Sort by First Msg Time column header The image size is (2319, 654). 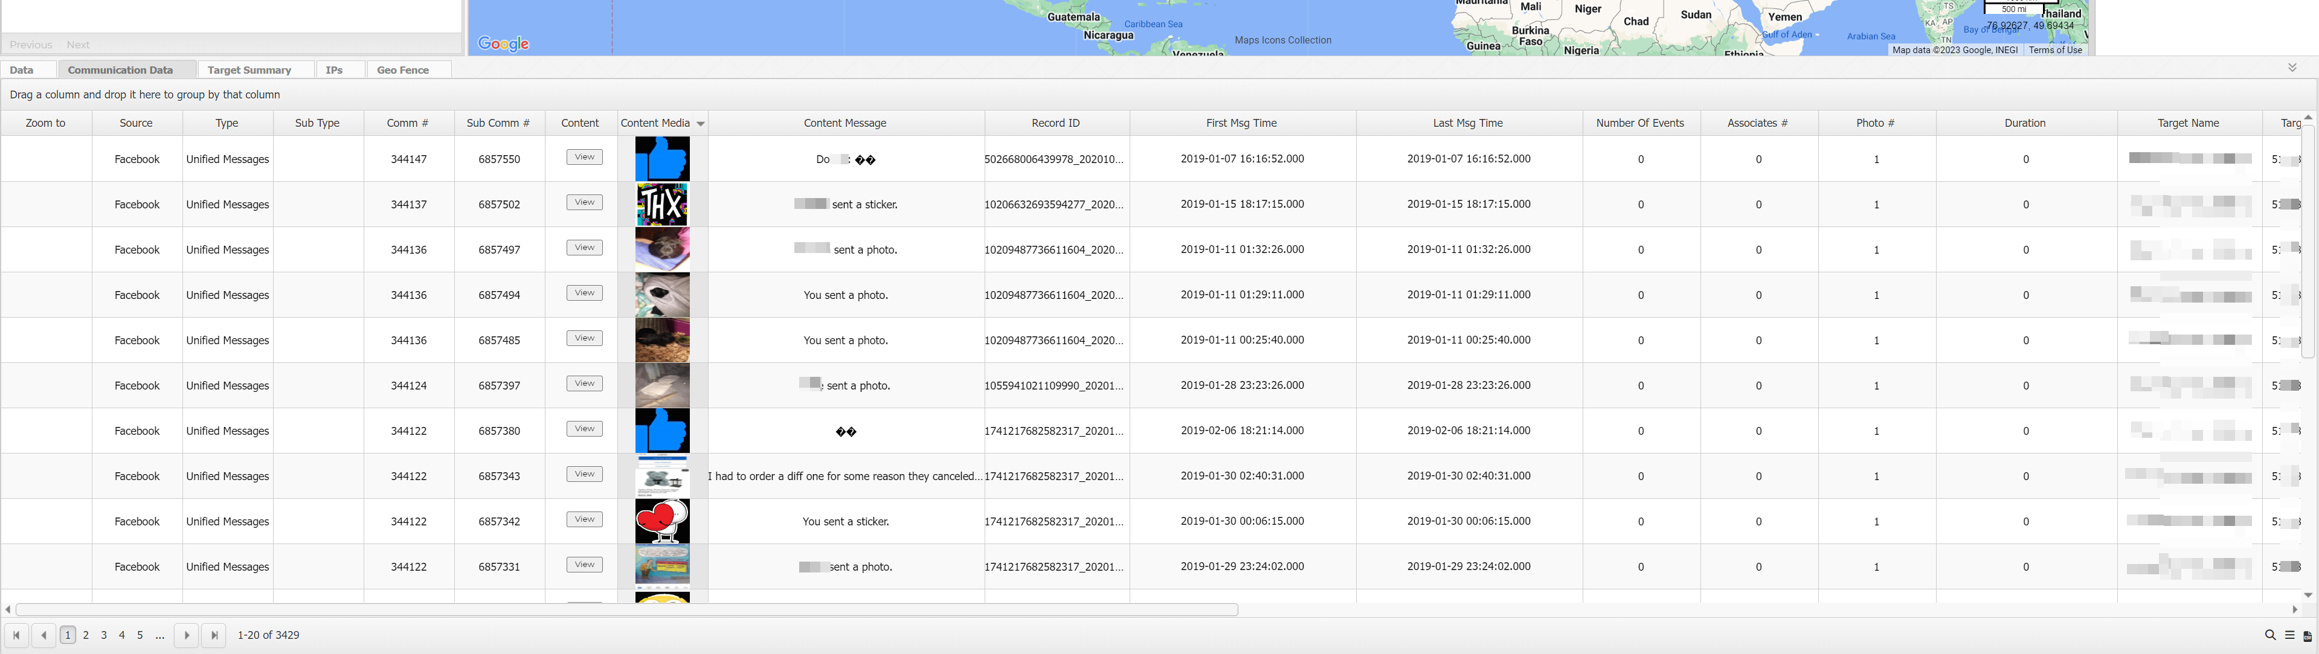[x=1241, y=123]
